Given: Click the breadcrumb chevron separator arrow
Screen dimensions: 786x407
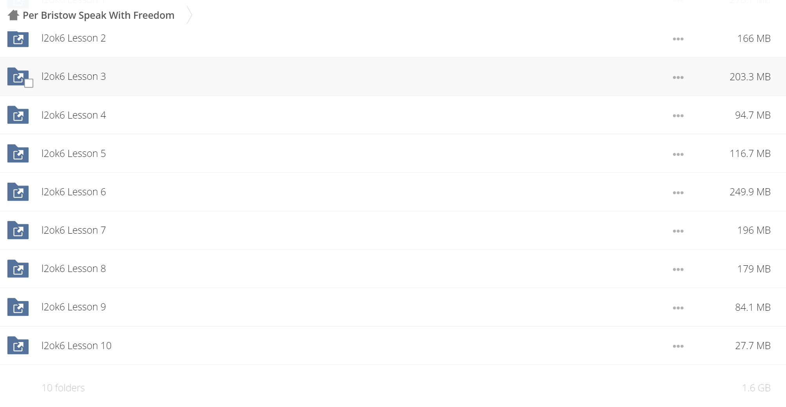Looking at the screenshot, I should point(189,15).
